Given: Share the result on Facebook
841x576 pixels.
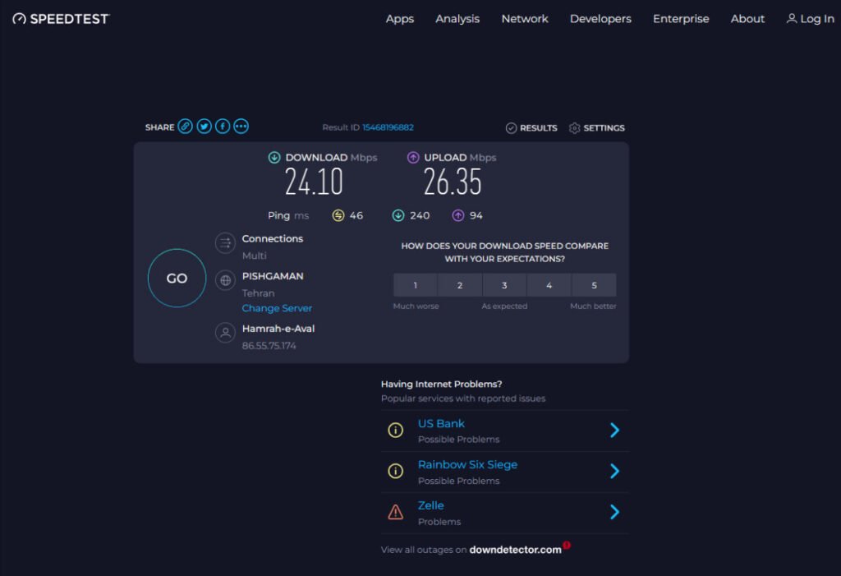Looking at the screenshot, I should (x=223, y=127).
